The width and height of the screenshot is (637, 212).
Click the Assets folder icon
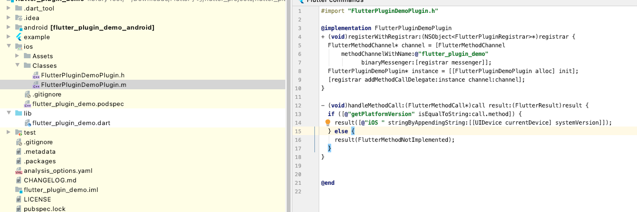[x=27, y=56]
